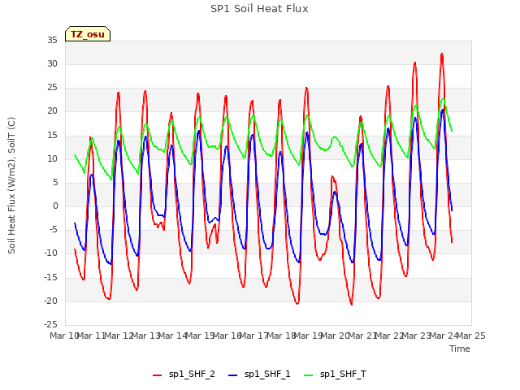Click the green sp1_SHF_T legend swatch
The height and width of the screenshot is (390, 520).
309,375
